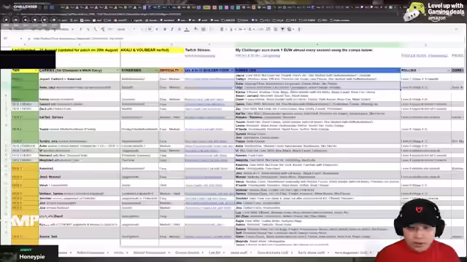Open SYNERGIES column filter dropdown

click(x=156, y=71)
